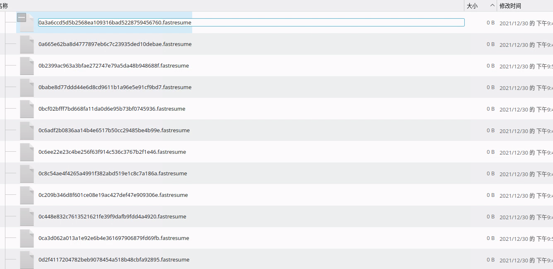Click the file icon beside 0a665e62ba file
553x269 pixels.
tap(27, 44)
